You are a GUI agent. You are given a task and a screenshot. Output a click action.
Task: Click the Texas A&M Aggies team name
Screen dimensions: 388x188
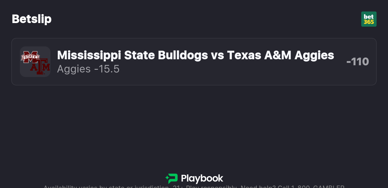point(280,55)
